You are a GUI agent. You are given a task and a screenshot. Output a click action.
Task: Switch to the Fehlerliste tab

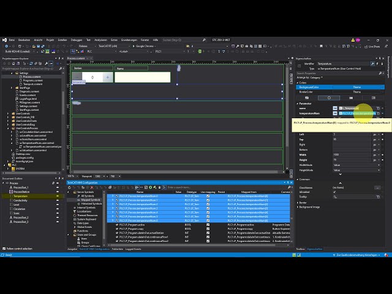tap(118, 249)
